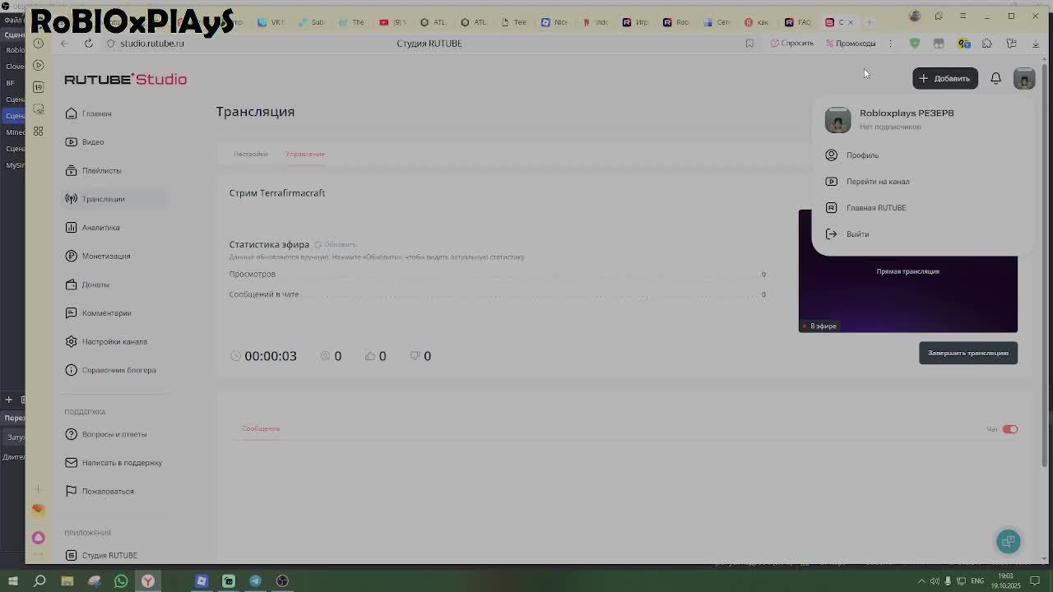The width and height of the screenshot is (1053, 592).
Task: Click the Промокоды toolbar button
Action: 851,44
